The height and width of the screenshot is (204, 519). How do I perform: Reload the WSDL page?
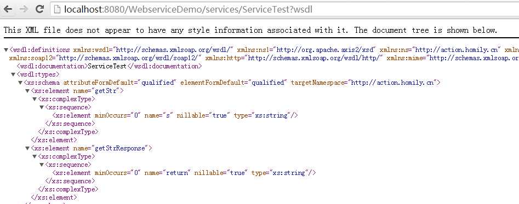40,9
